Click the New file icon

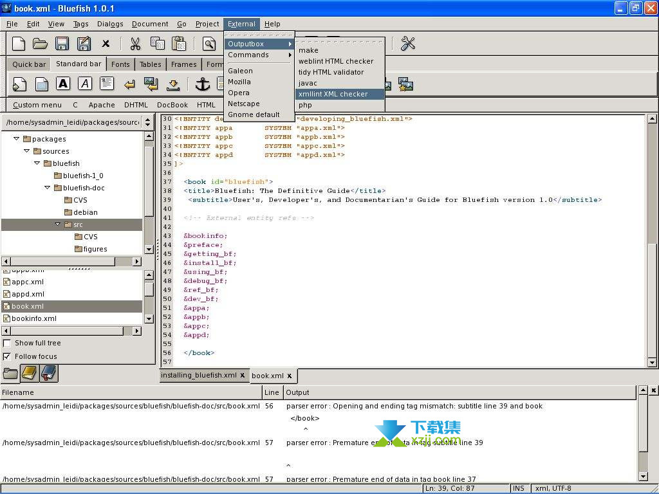click(x=19, y=44)
